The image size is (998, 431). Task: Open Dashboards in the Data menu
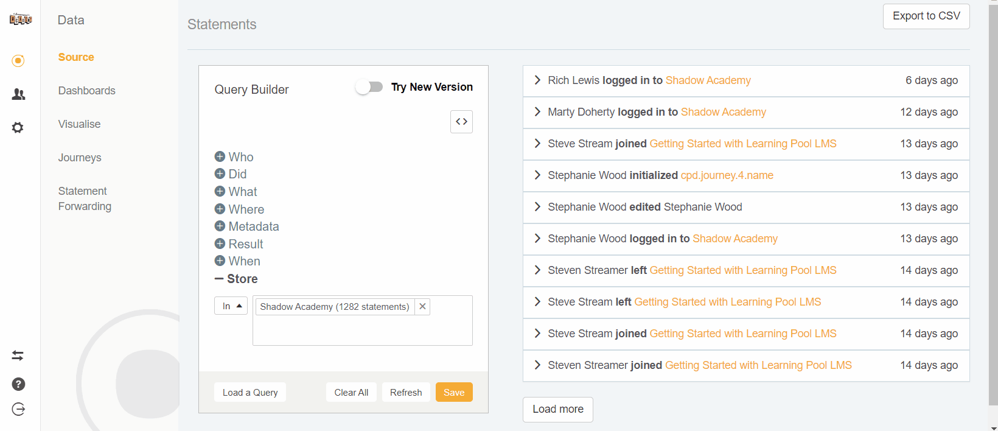(x=86, y=91)
